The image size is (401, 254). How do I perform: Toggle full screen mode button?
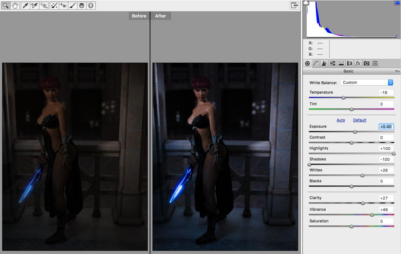pos(294,5)
